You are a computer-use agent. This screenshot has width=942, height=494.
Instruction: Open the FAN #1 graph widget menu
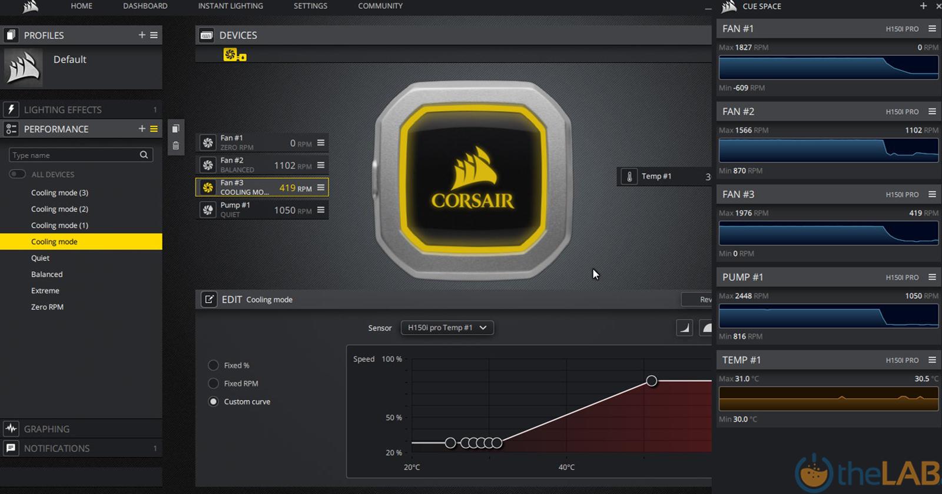pos(932,28)
